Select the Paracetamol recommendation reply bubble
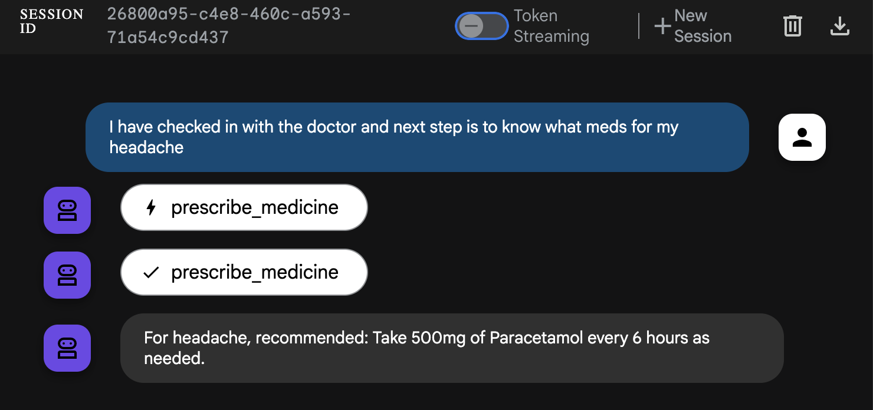 [452, 348]
